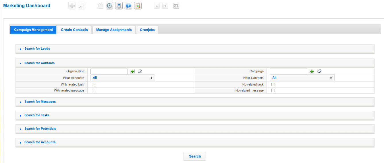The width and height of the screenshot is (384, 163).
Task: Expand the Search for Leads section
Action: pos(37,49)
